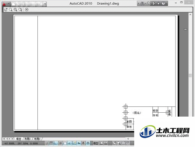Click the Plot printer icon in Quick Access toolbar

(x=41, y=4)
